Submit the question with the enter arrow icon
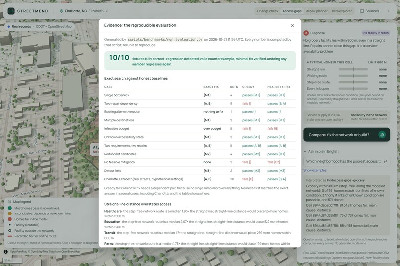400x266 pixels. [385, 161]
